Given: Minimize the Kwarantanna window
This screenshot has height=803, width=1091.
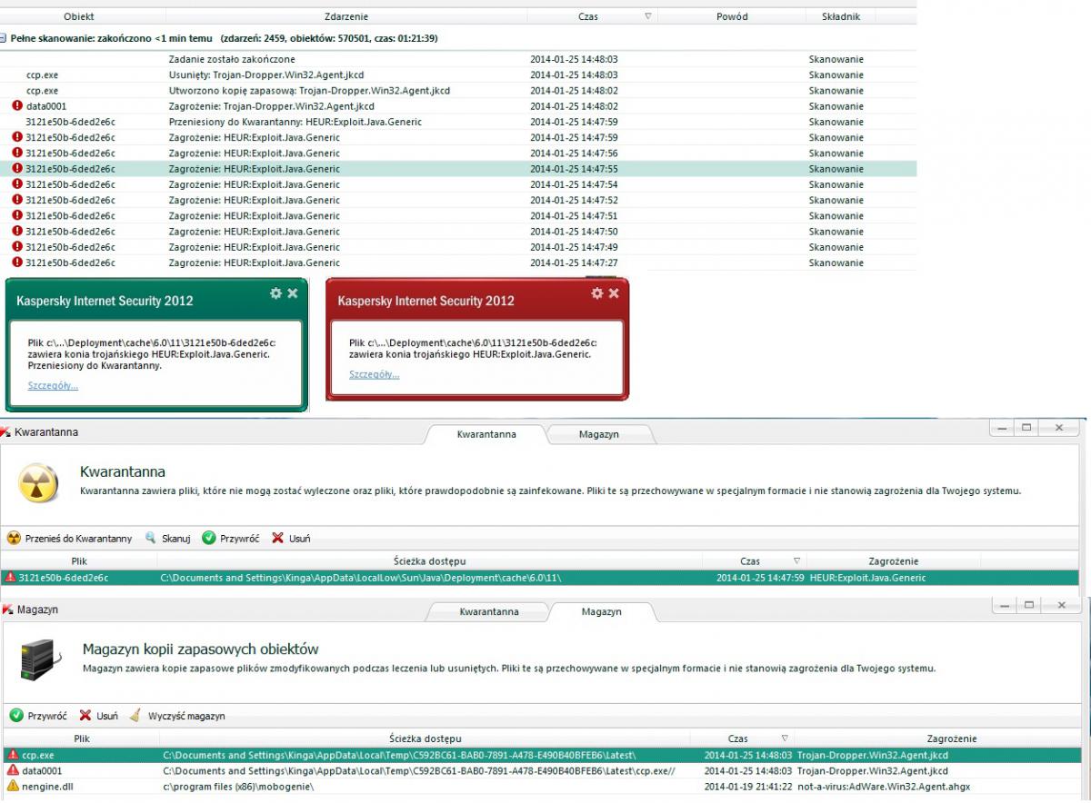Looking at the screenshot, I should (1003, 427).
